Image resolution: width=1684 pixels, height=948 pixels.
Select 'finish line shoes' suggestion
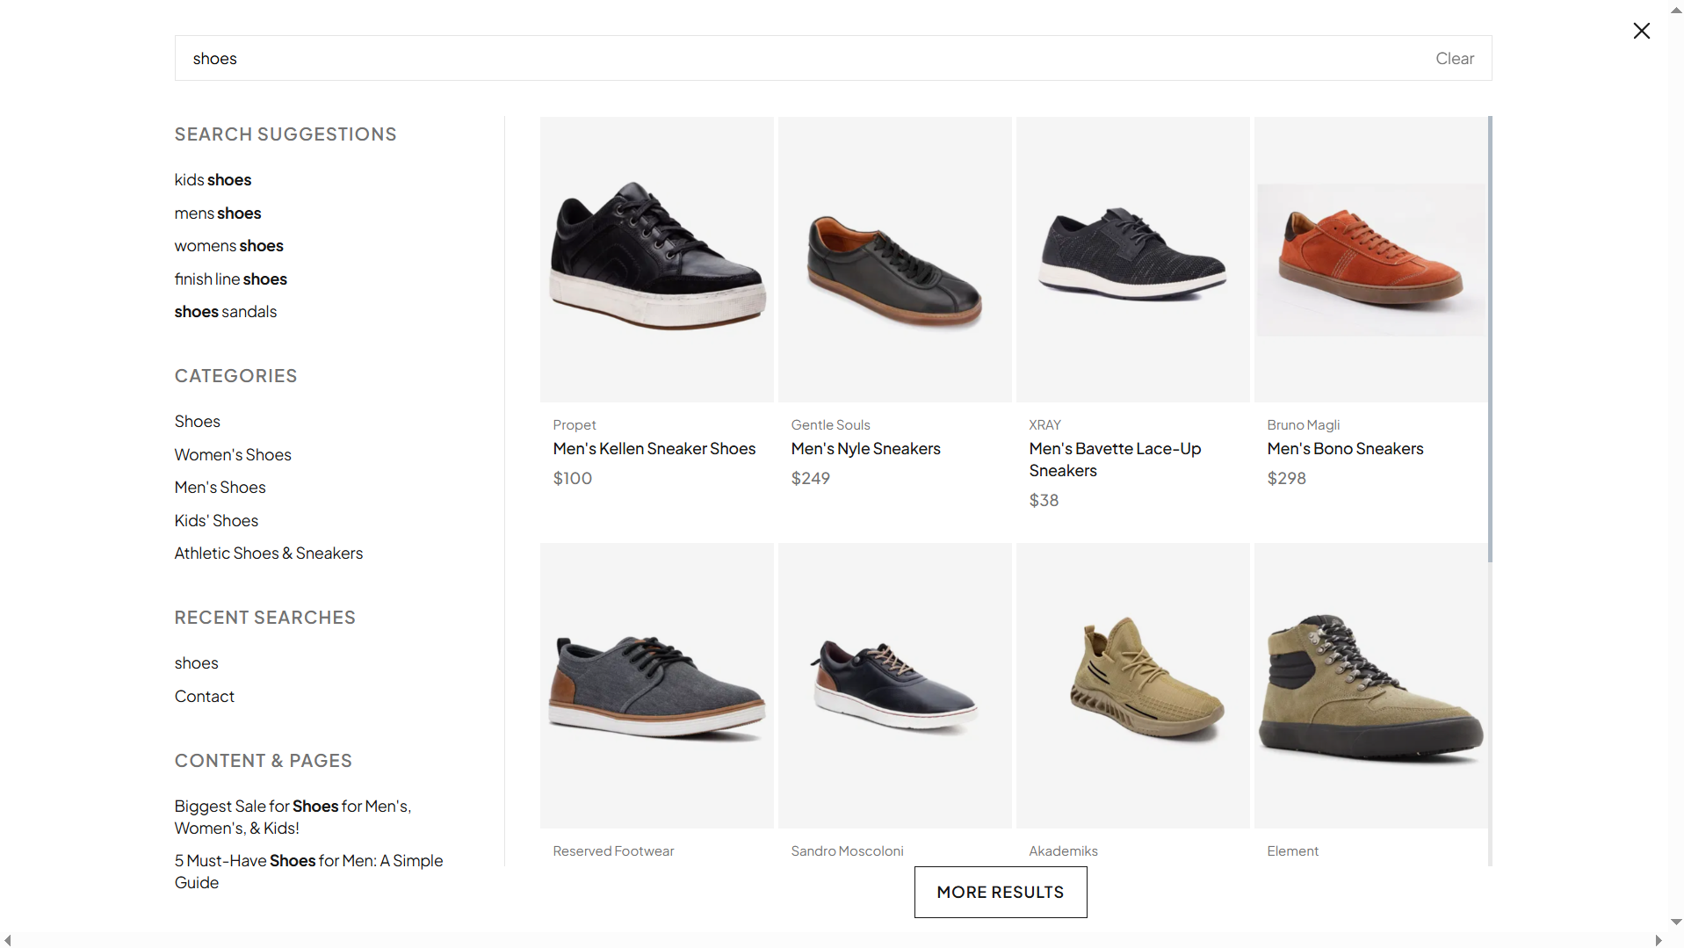point(230,279)
